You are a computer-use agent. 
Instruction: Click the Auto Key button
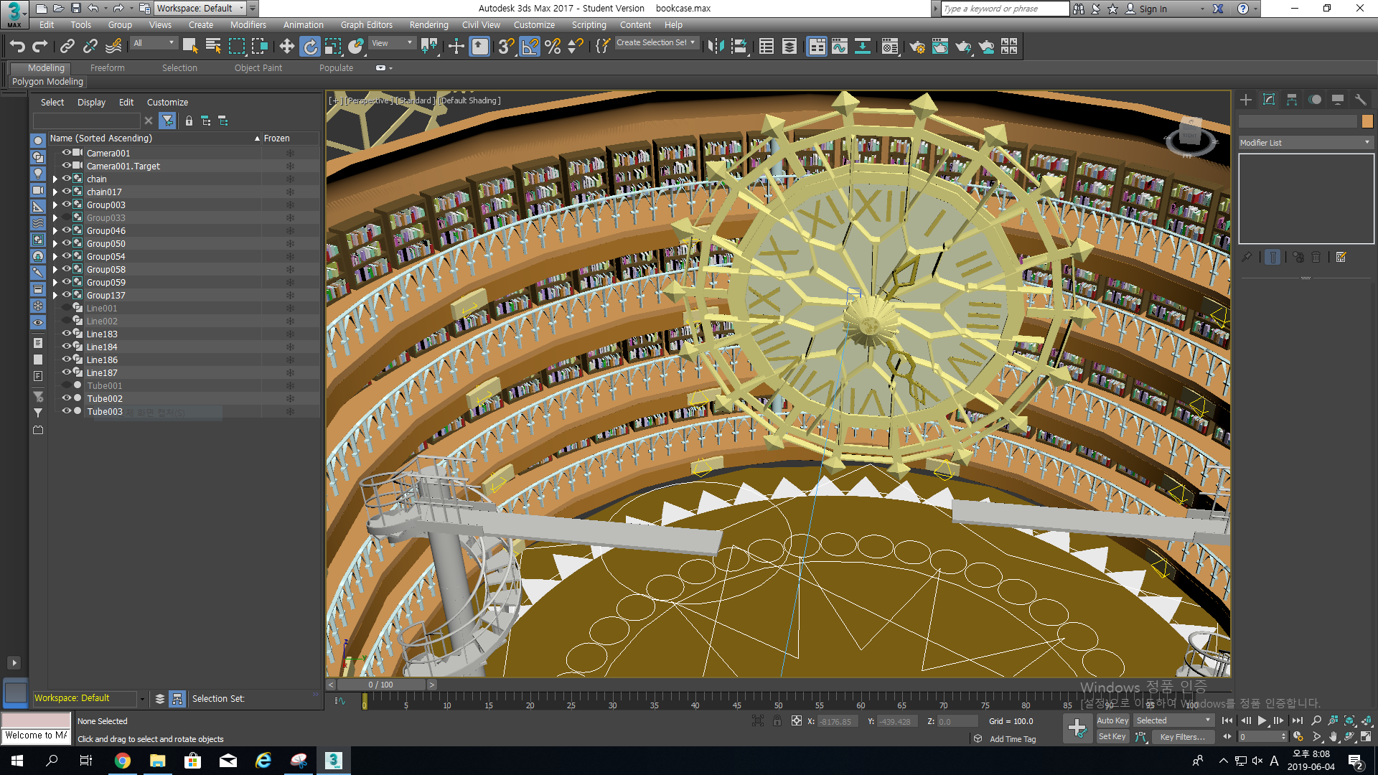point(1112,720)
